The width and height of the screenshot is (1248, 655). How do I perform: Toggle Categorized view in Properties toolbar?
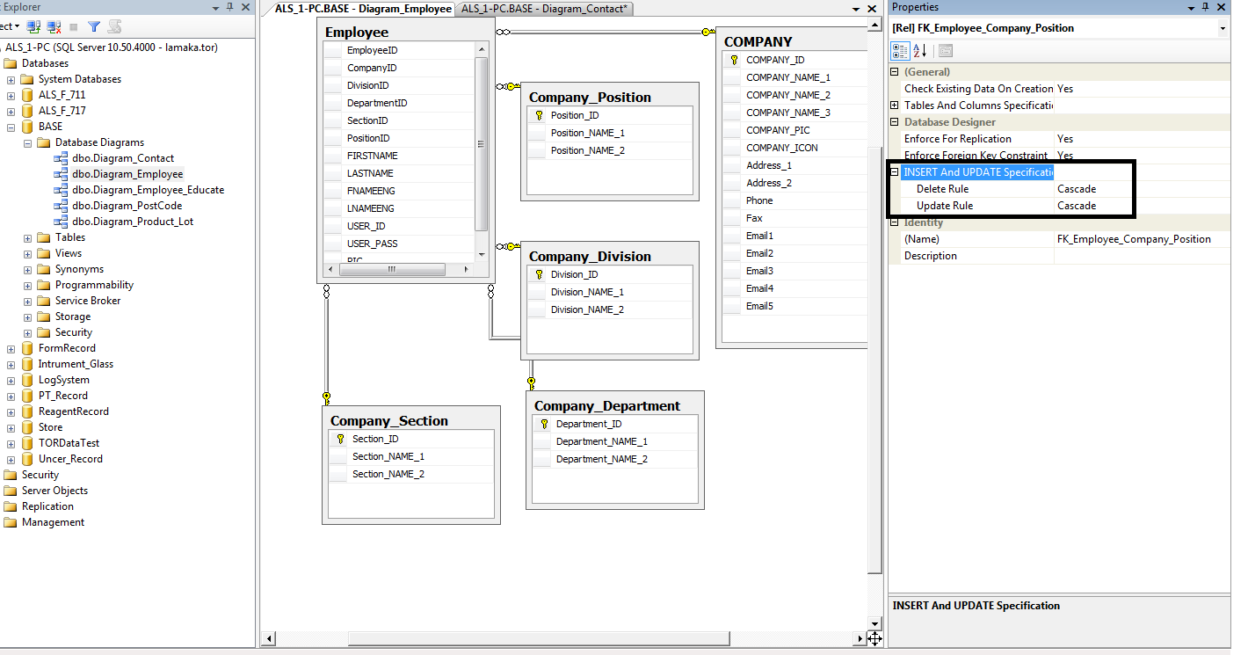901,51
